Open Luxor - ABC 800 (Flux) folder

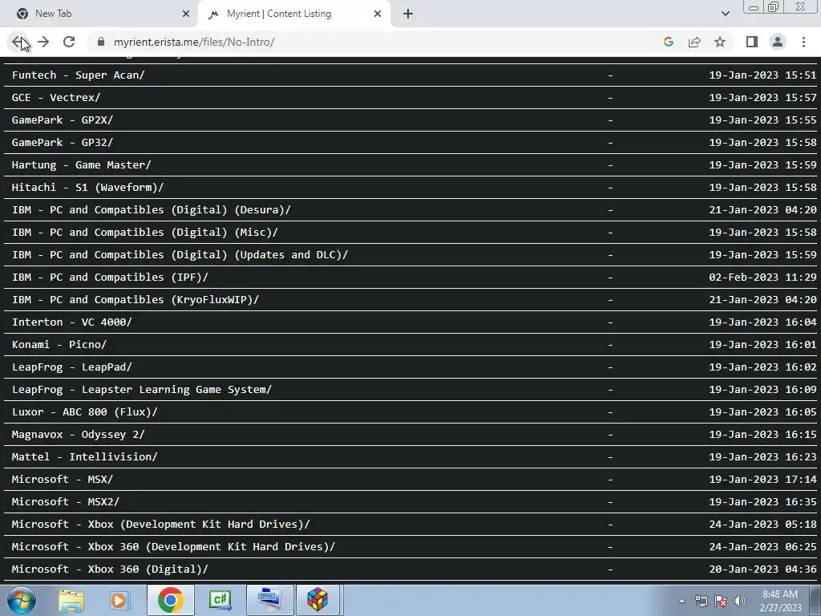pyautogui.click(x=84, y=412)
